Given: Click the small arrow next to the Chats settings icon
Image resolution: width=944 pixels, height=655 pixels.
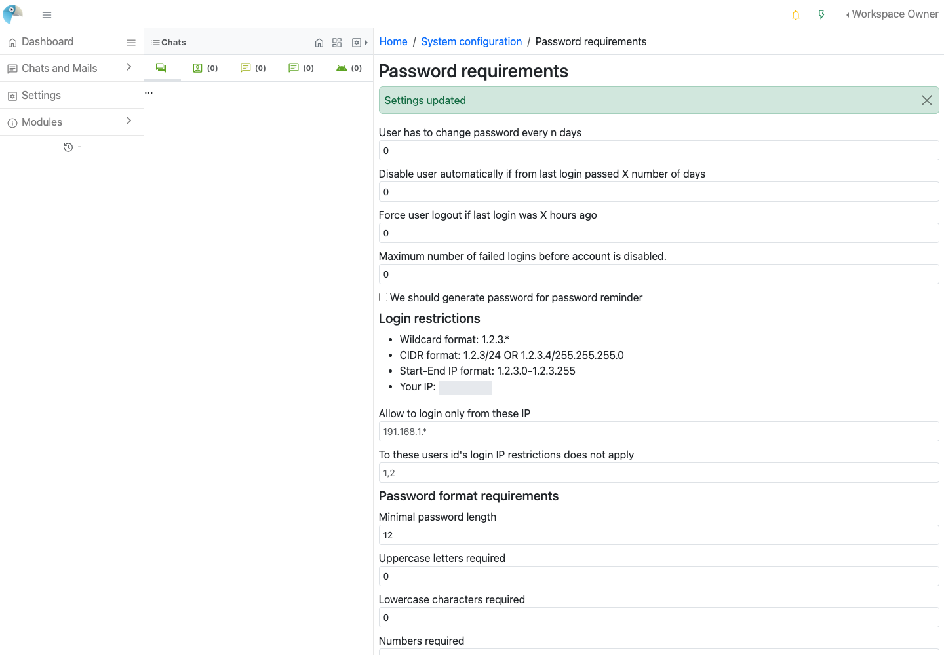Looking at the screenshot, I should 366,43.
